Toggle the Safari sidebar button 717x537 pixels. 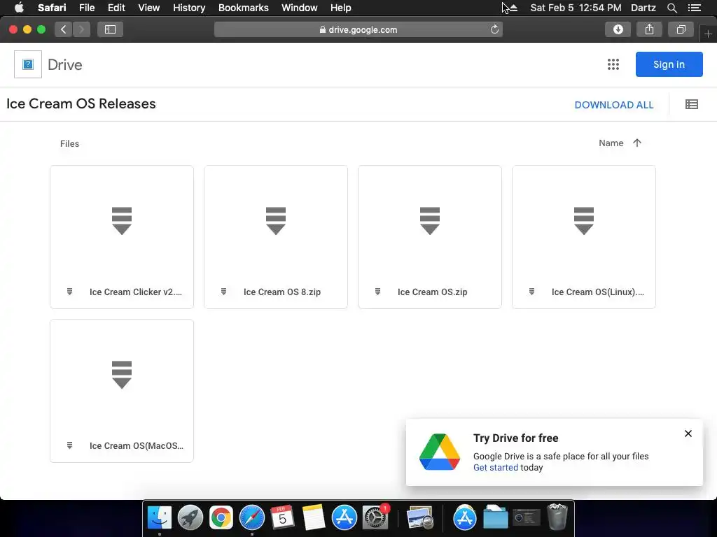point(110,29)
